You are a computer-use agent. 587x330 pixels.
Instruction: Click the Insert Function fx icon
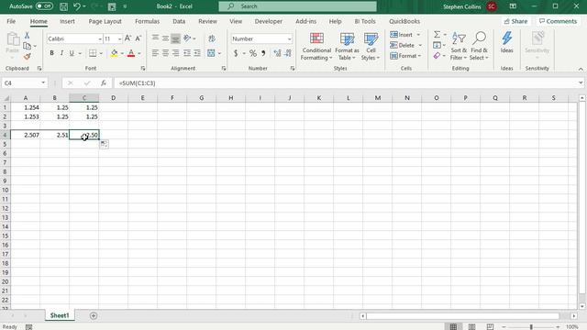click(x=104, y=83)
